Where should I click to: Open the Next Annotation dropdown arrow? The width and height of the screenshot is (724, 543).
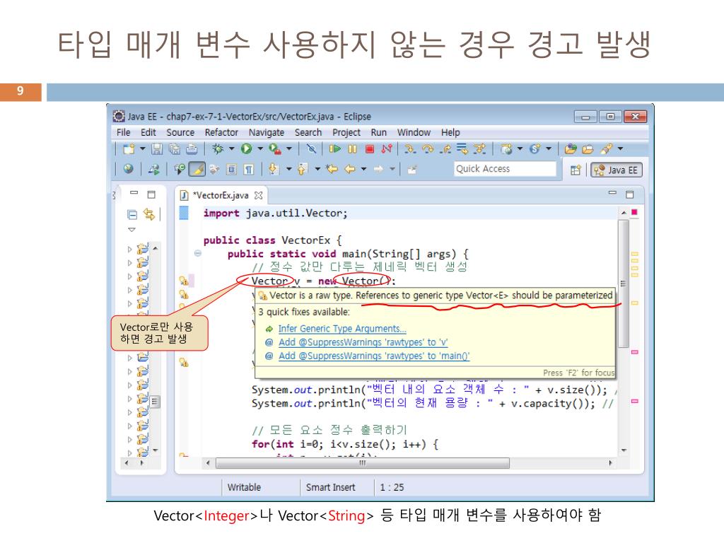288,169
